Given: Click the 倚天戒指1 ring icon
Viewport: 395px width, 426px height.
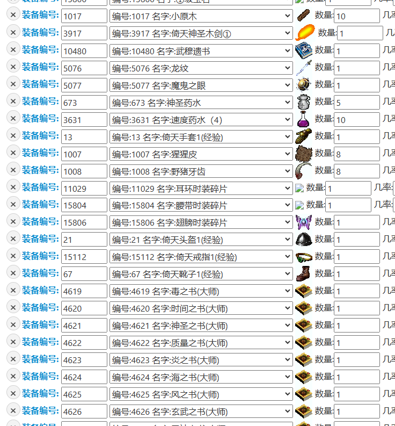Looking at the screenshot, I should tap(304, 256).
